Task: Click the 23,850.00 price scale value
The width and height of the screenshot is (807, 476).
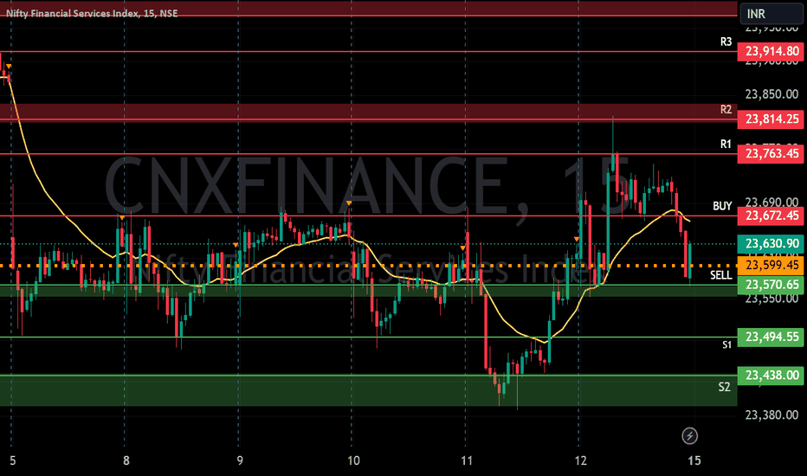Action: tap(771, 94)
